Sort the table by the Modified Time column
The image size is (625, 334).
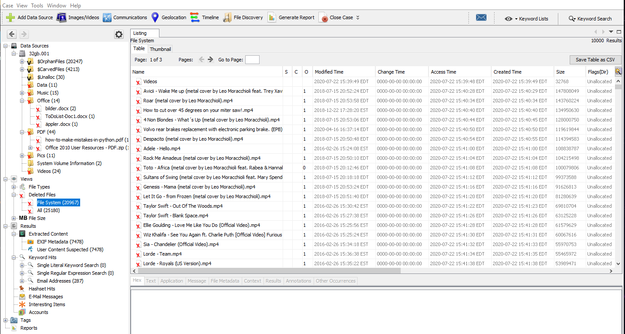point(344,72)
